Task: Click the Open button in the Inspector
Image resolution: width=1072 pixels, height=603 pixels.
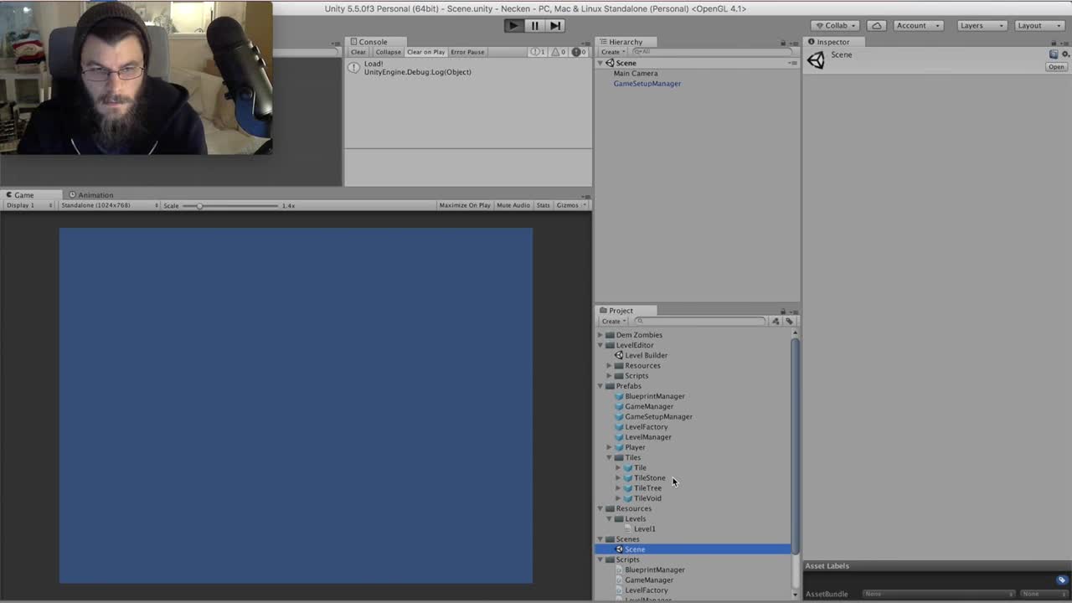Action: pyautogui.click(x=1055, y=66)
